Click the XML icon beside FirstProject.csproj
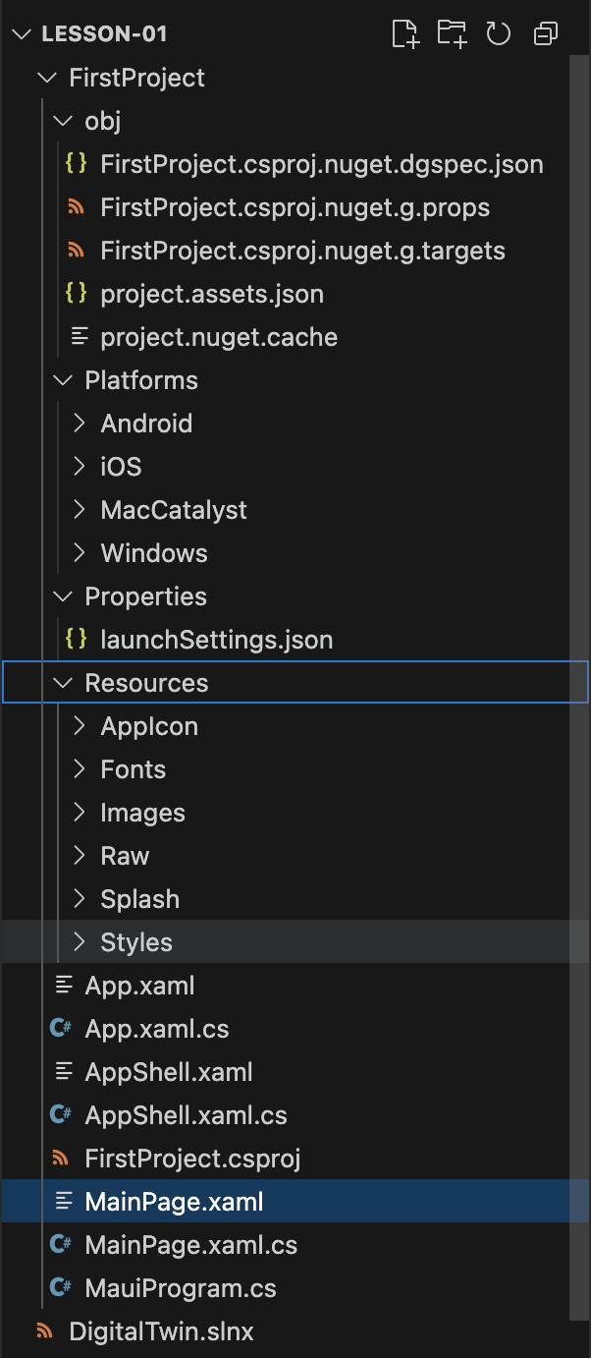Viewport: 591px width, 1358px height. point(61,1159)
